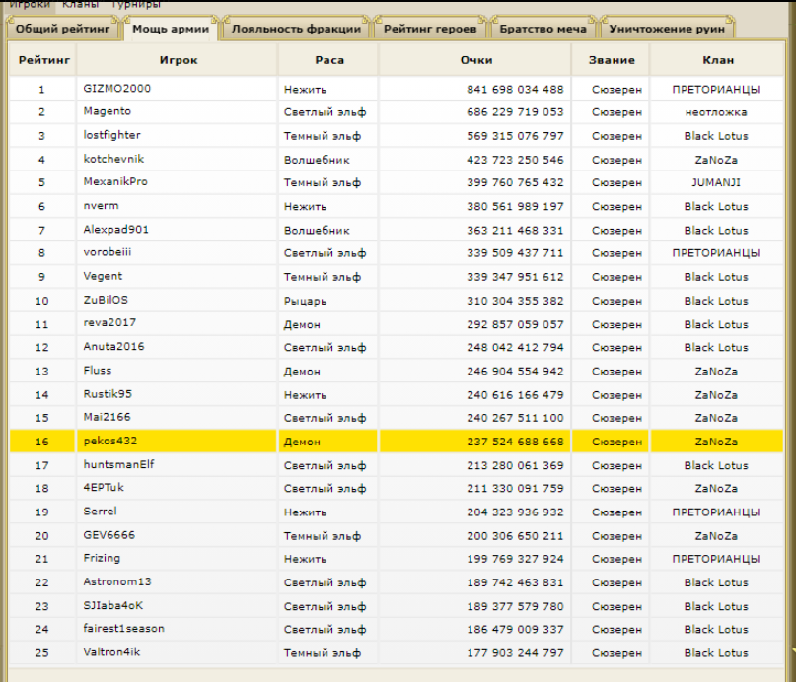The height and width of the screenshot is (682, 796).
Task: Click the Мощь армии tab
Action: (x=171, y=29)
